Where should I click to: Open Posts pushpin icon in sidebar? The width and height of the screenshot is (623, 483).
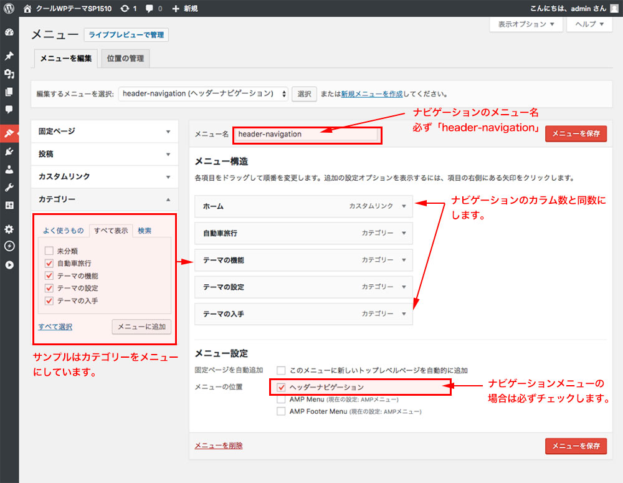(9, 55)
